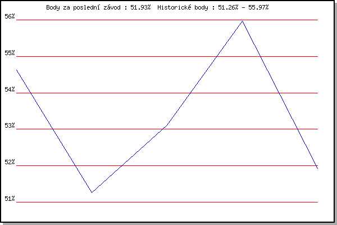Click the 54% axis label

tap(10, 89)
